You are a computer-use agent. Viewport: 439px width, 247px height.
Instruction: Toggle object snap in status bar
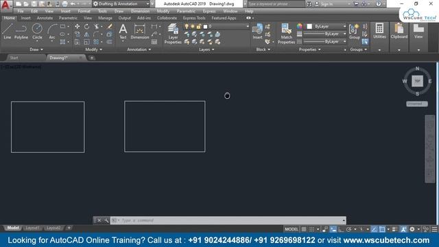point(382,229)
